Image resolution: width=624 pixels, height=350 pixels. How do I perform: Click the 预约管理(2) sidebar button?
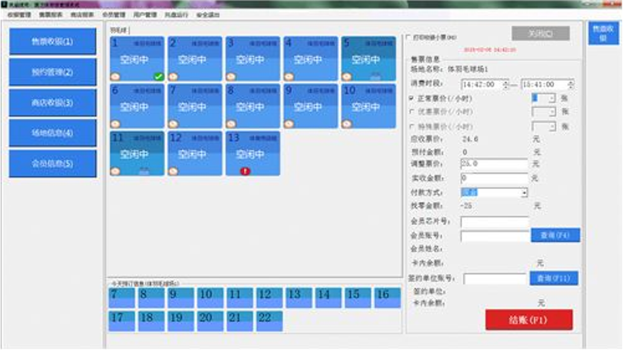tap(52, 72)
